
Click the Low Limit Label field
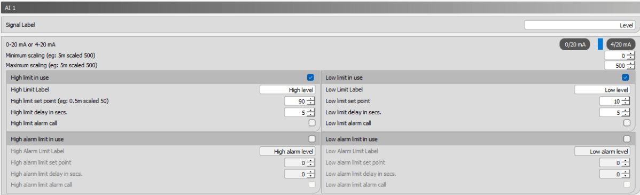click(x=603, y=89)
